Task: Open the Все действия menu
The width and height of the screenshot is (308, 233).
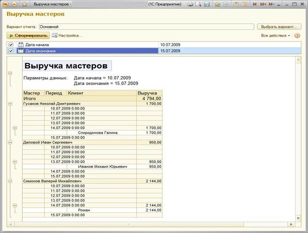Action: tap(275, 36)
